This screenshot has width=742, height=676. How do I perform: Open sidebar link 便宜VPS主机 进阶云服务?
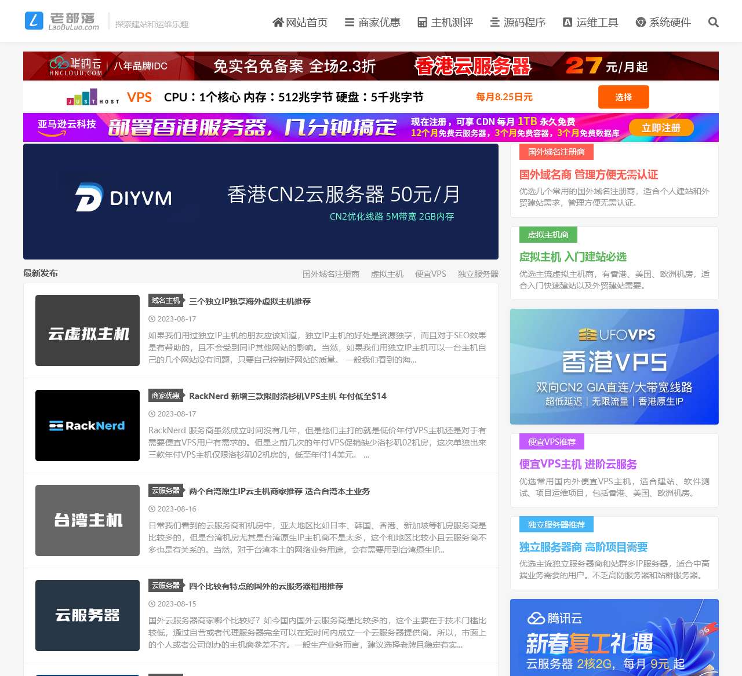click(578, 465)
